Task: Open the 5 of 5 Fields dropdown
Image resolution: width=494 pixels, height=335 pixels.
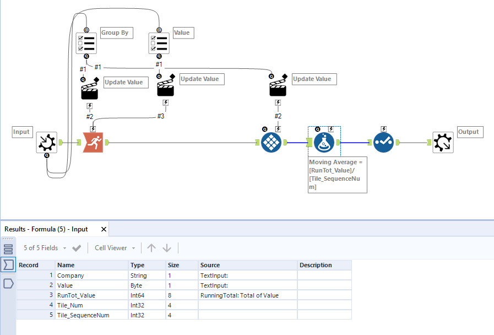Action: coord(44,248)
